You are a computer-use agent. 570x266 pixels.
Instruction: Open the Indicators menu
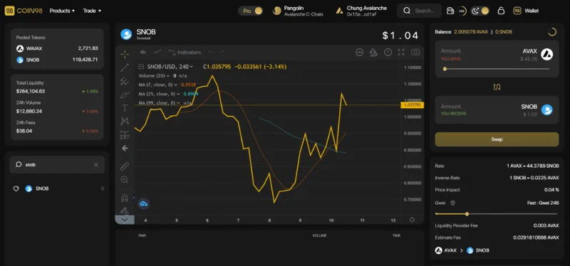click(185, 52)
